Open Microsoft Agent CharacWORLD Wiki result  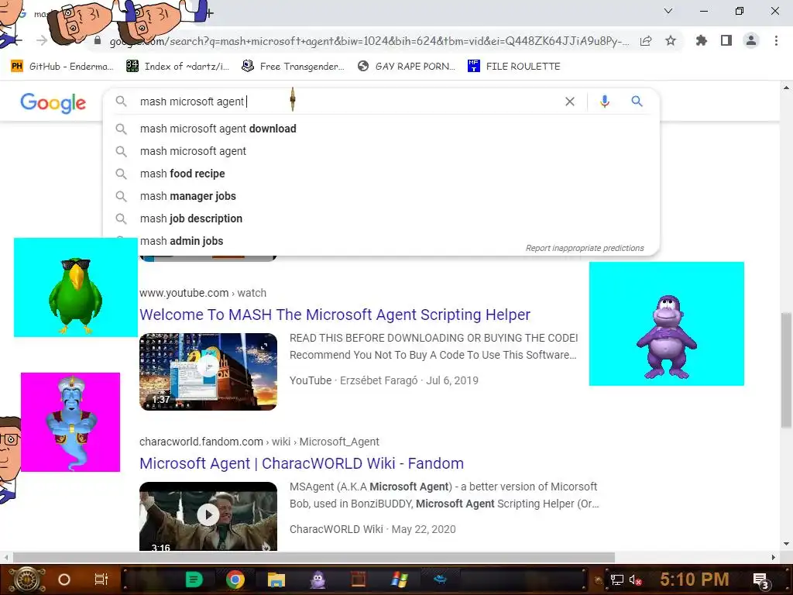pos(301,463)
